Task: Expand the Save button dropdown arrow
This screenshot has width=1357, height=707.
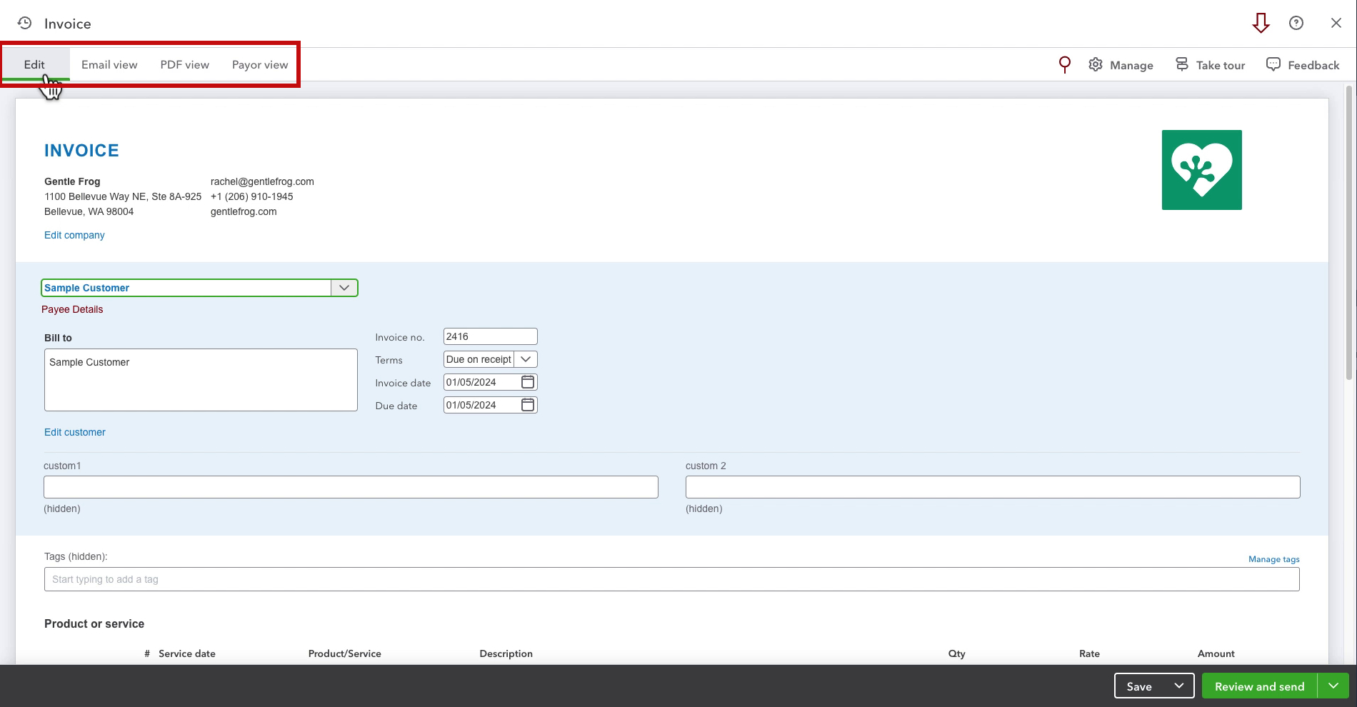Action: (x=1179, y=686)
